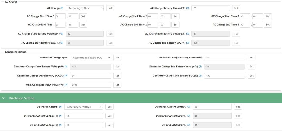Focus AC Charge Start Time 1 minute field
The height and width of the screenshot is (131, 282).
click(73, 16)
